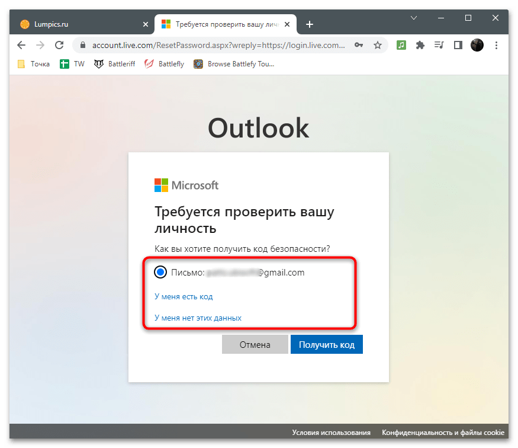
Task: Reload the current page
Action: [x=59, y=45]
